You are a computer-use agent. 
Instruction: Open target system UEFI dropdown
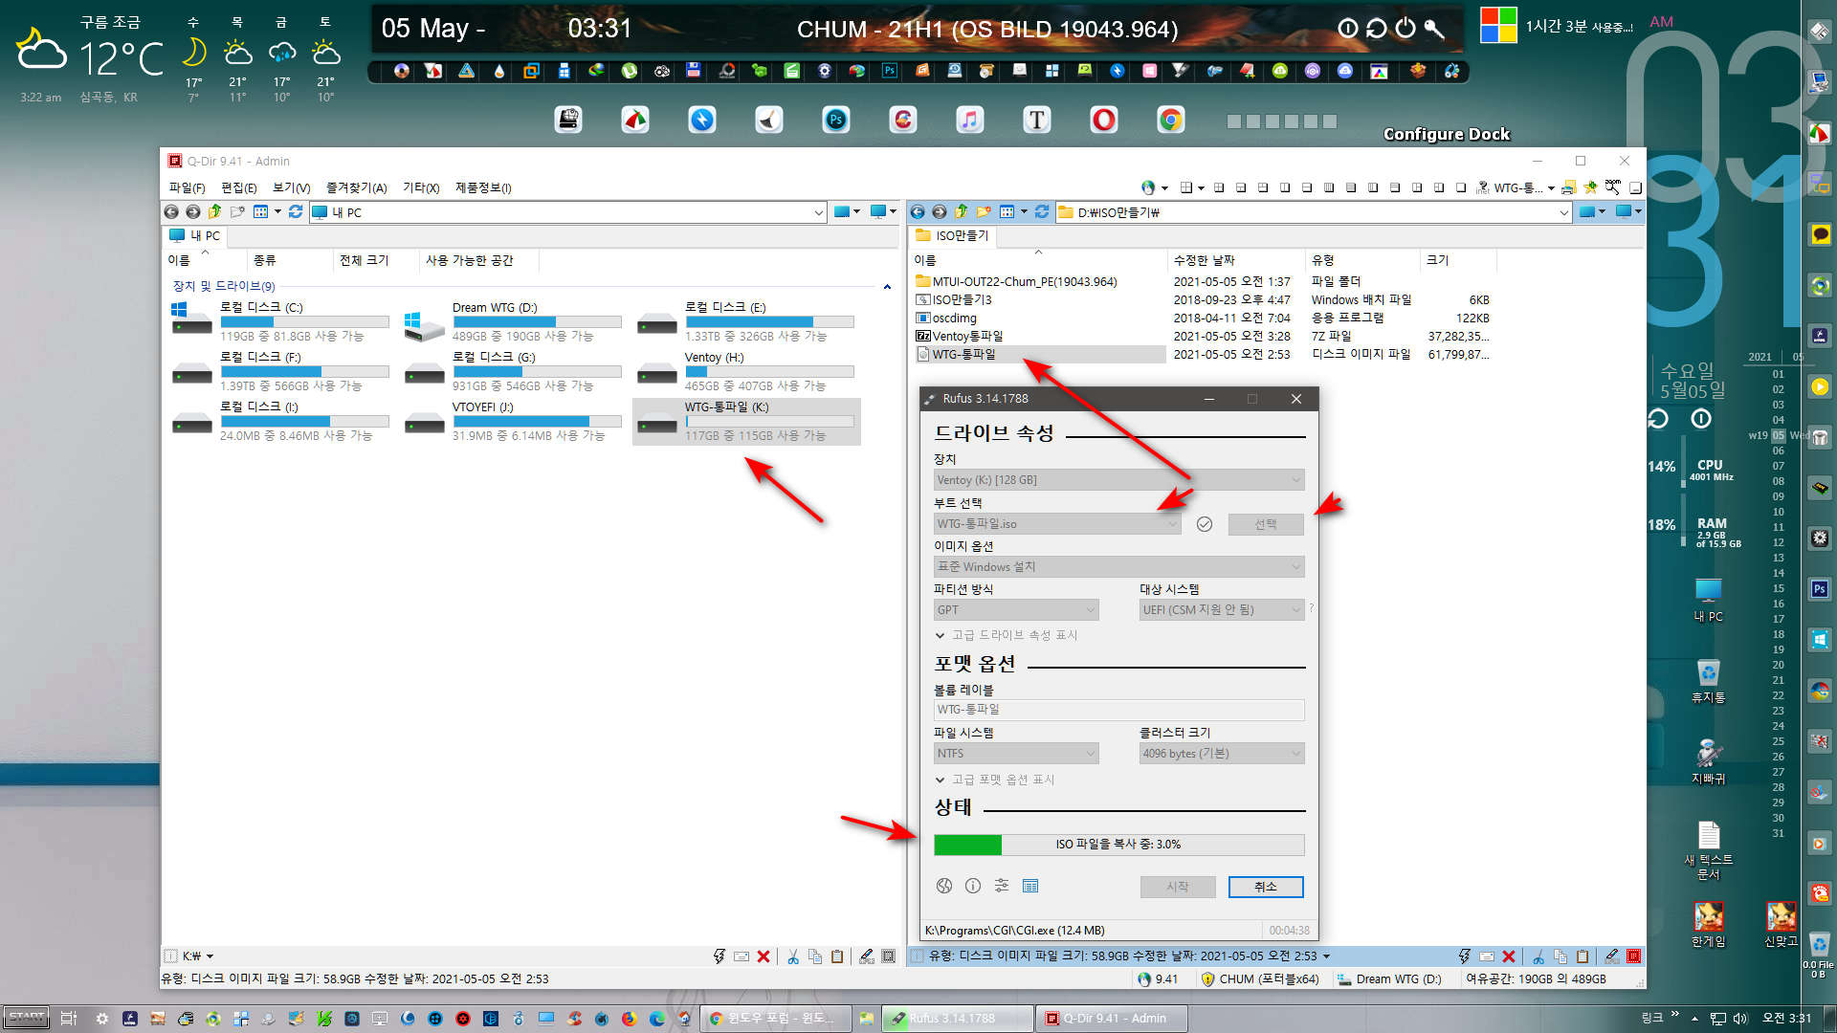click(x=1222, y=610)
